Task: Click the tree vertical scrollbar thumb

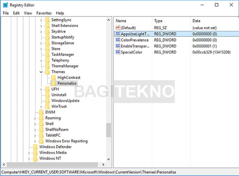Action: click(109, 130)
